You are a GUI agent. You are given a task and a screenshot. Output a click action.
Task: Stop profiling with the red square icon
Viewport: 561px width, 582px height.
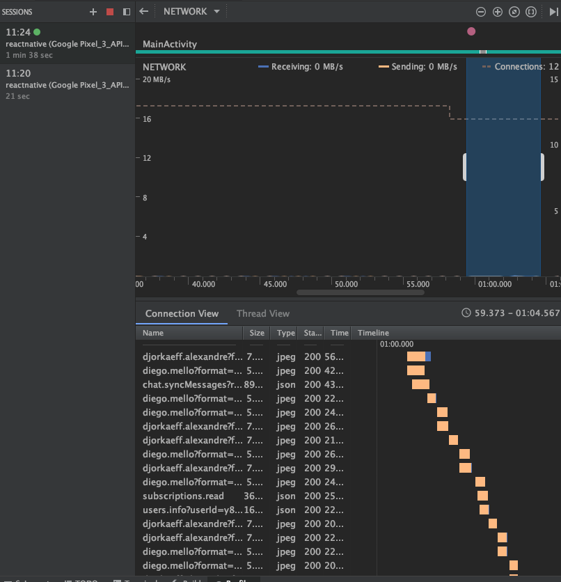(109, 12)
